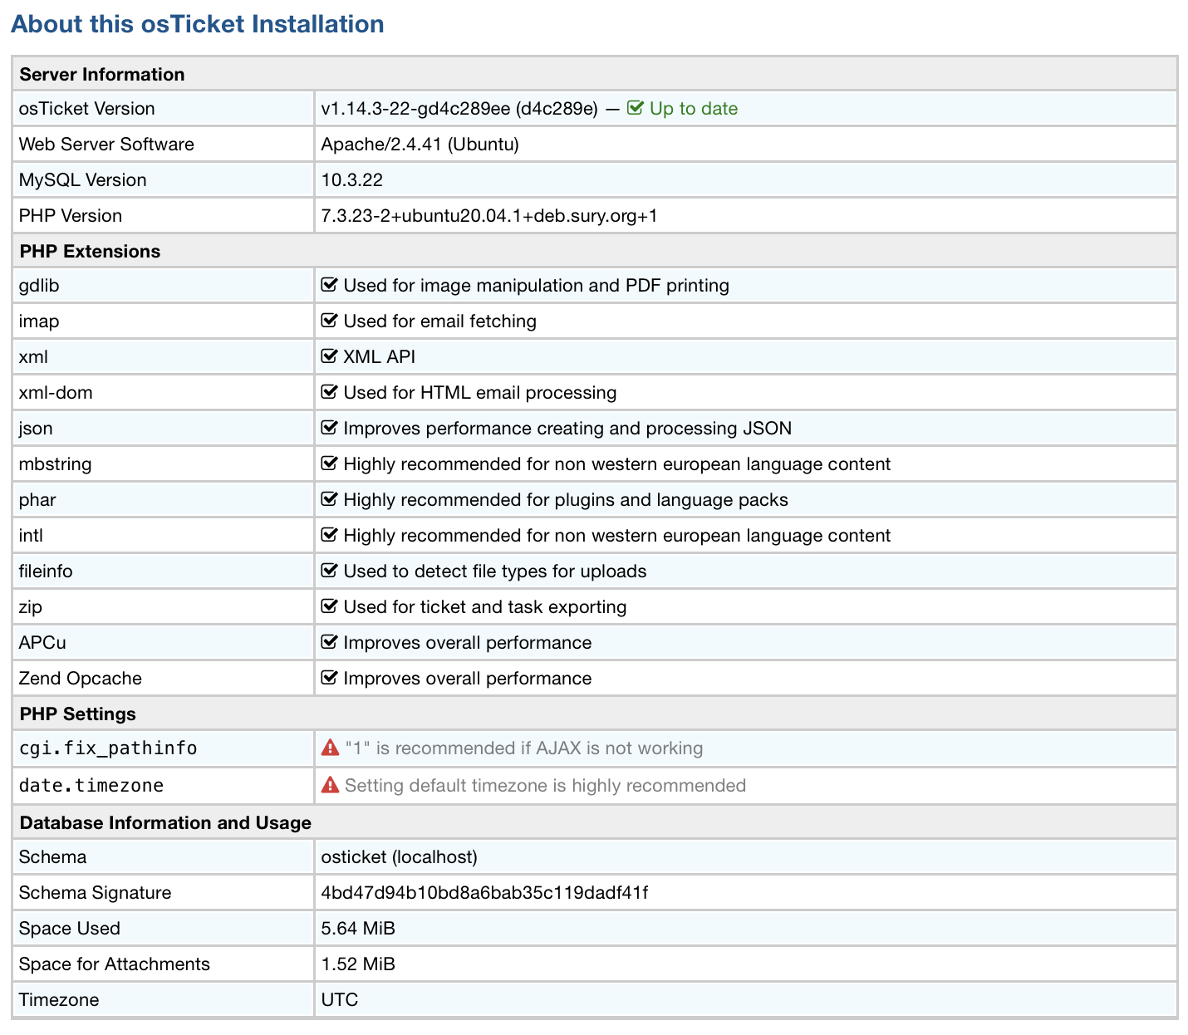Image resolution: width=1188 pixels, height=1035 pixels.
Task: Click the Apache/2.4.41 (Ubuntu) value
Action: [420, 145]
